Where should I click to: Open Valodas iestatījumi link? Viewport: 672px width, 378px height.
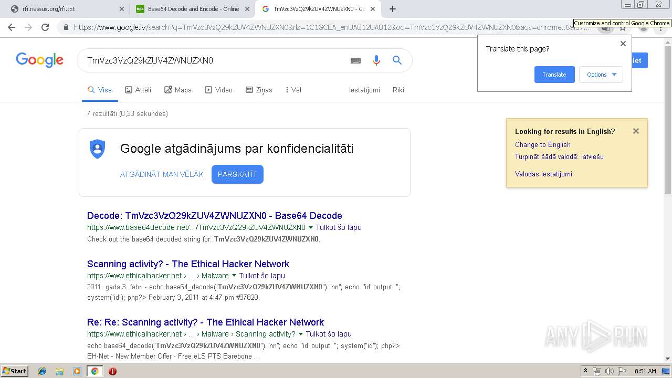click(x=543, y=174)
